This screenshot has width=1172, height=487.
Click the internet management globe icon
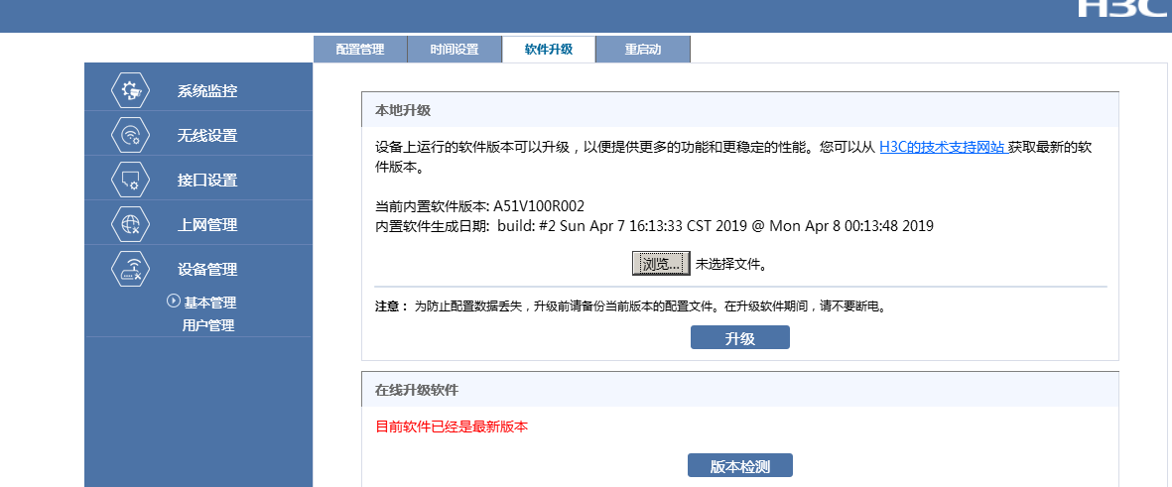click(x=130, y=225)
